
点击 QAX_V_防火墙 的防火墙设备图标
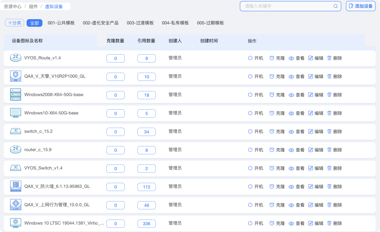[x=15, y=187]
